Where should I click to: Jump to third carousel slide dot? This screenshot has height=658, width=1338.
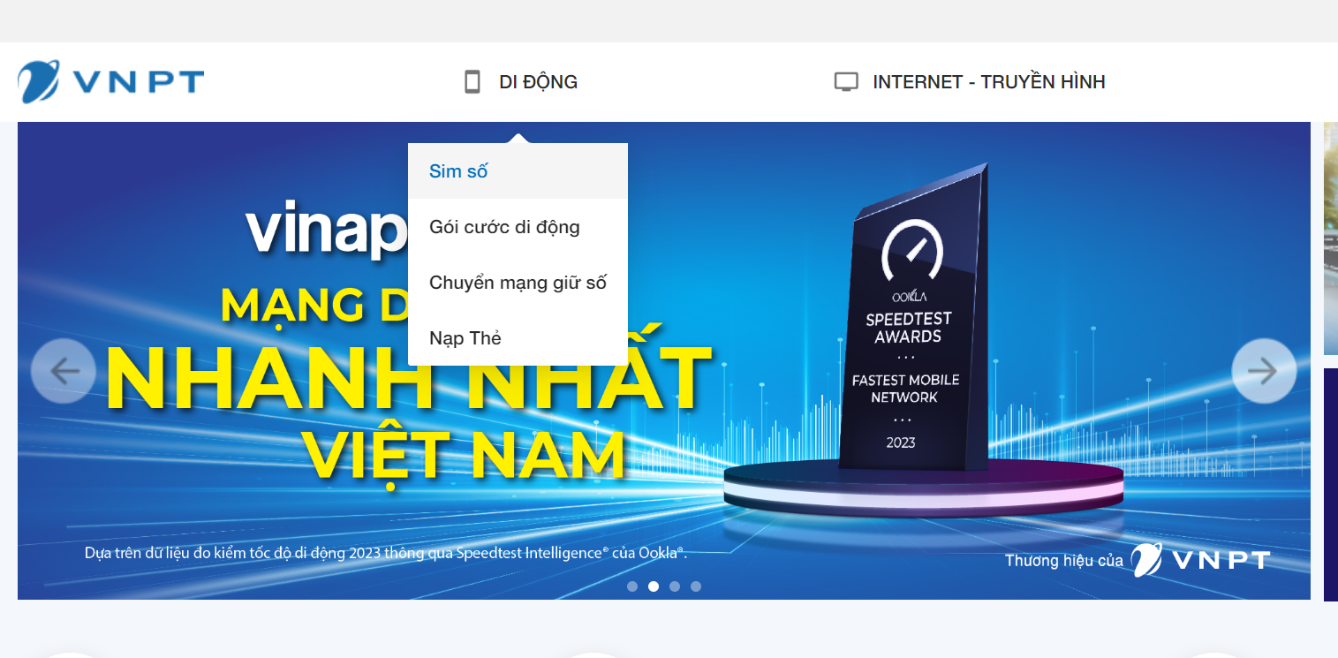675,586
